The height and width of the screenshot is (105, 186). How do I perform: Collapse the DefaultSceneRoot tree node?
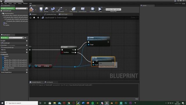point(2,14)
